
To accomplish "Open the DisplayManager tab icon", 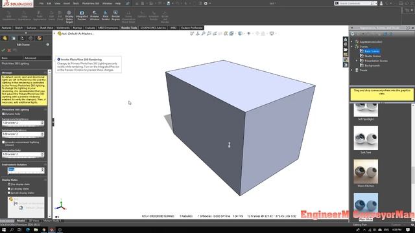I will point(39,38).
